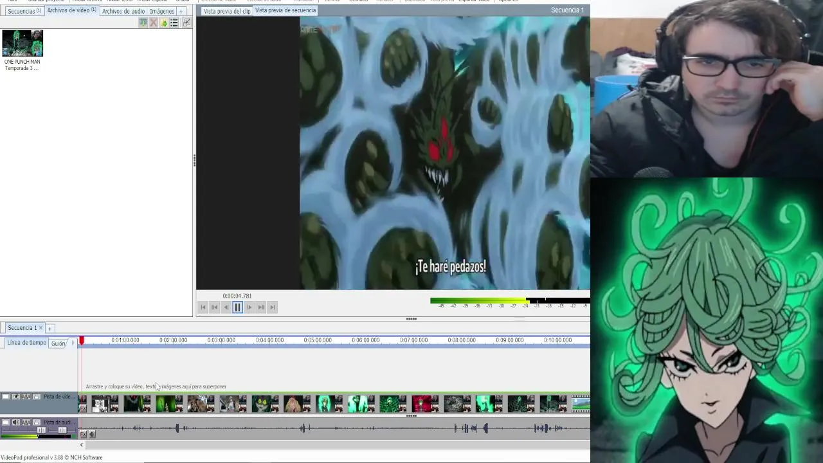Viewport: 823px width, 463px height.
Task: Select the red-tinted clip on video track
Action: click(x=425, y=404)
